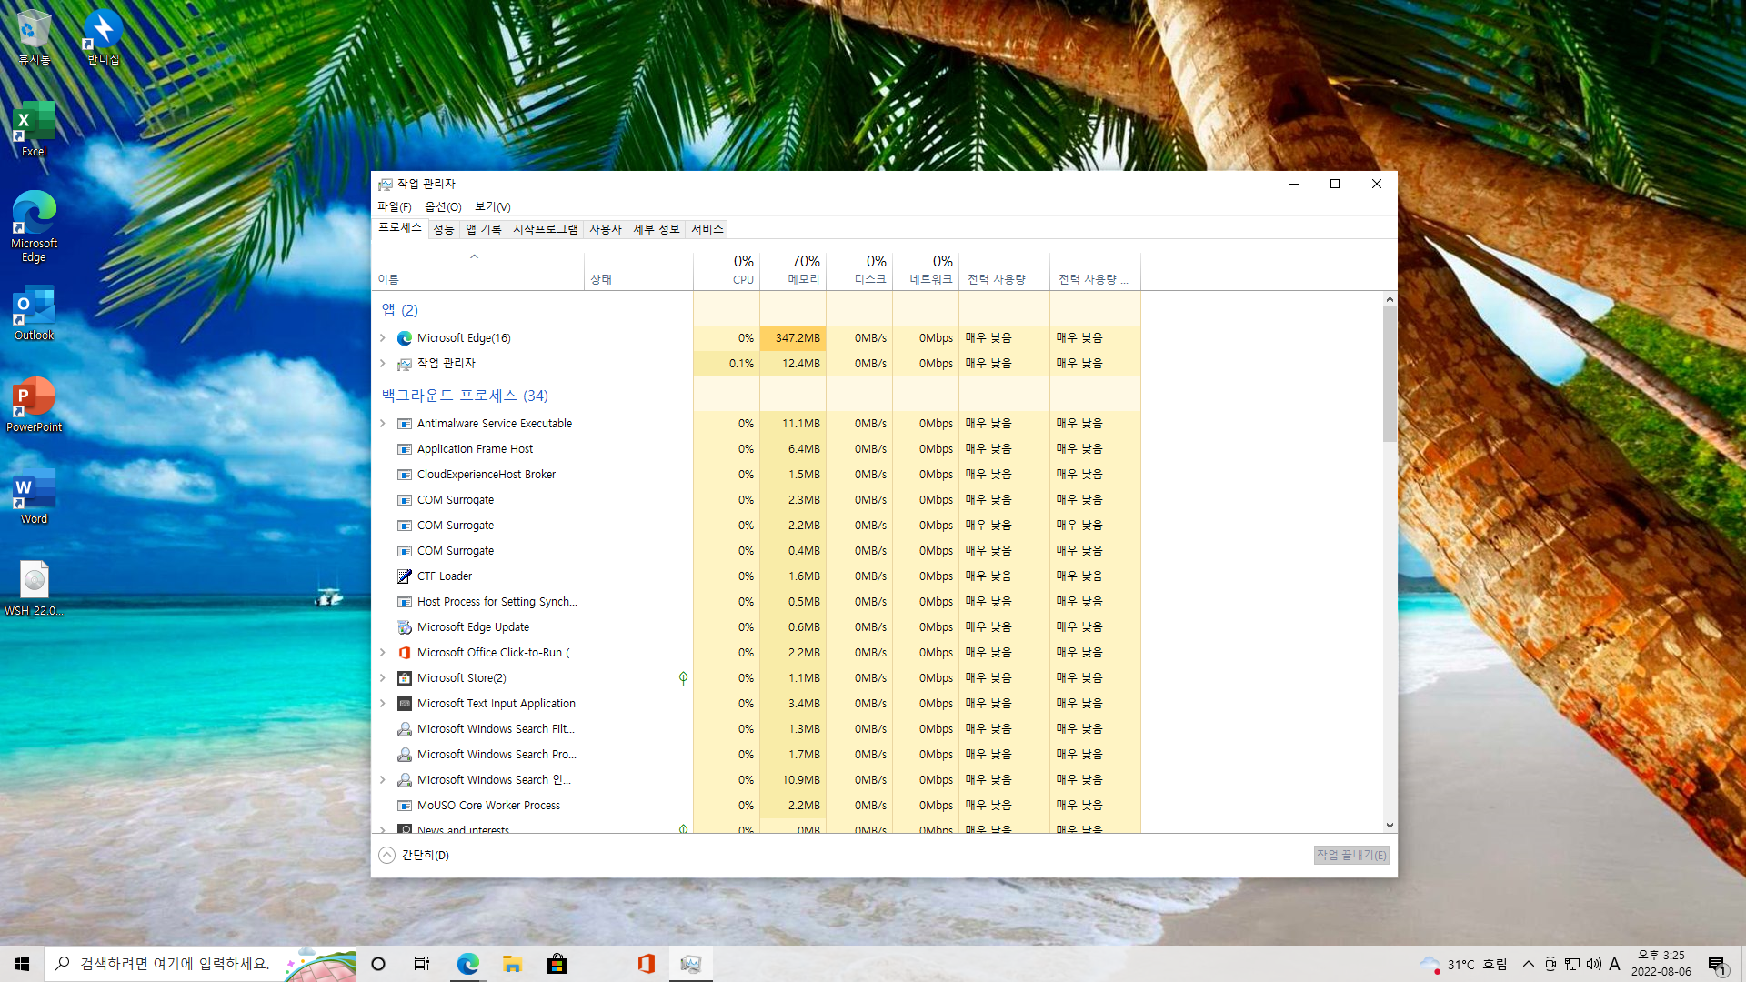
Task: Expand the 작업 관리자 process row
Action: 382,364
